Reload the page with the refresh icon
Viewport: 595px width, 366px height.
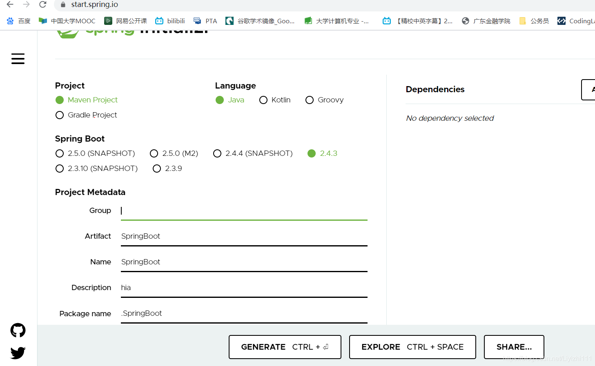tap(42, 4)
